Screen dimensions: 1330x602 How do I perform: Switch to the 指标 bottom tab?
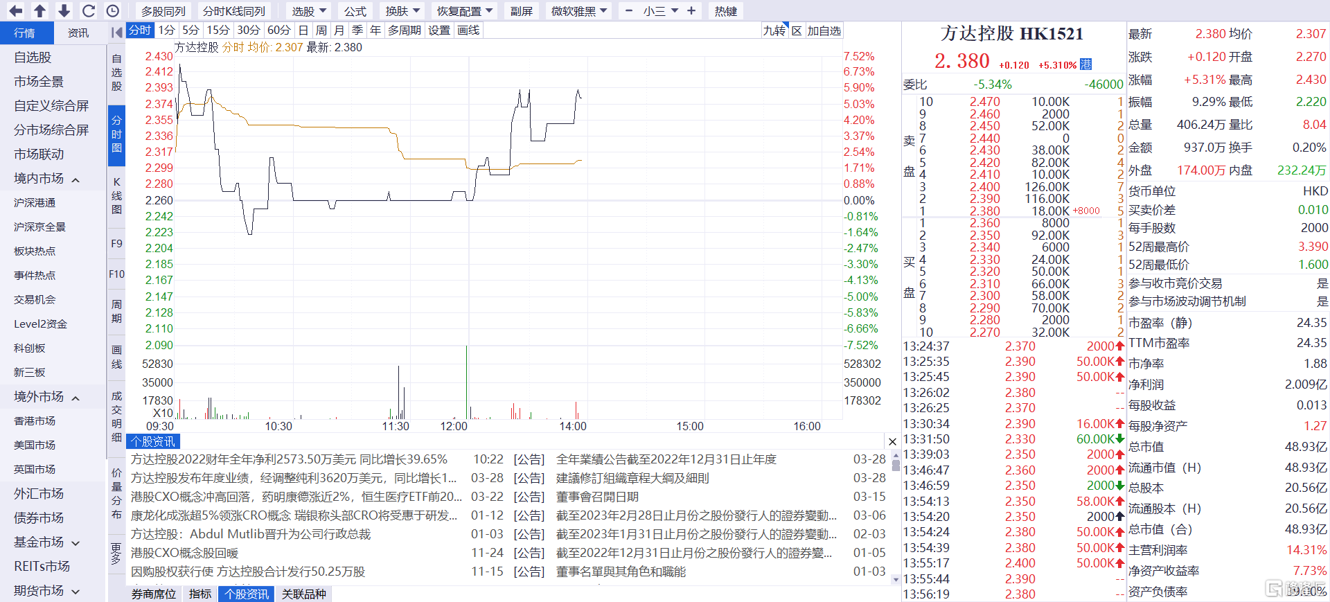click(x=200, y=594)
